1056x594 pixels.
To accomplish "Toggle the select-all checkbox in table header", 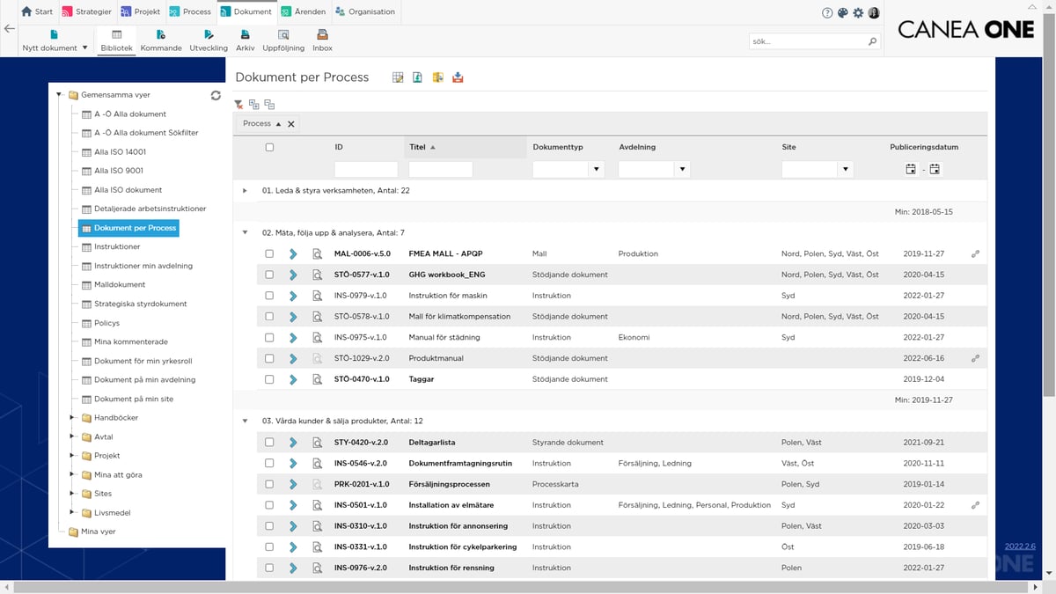I will click(x=269, y=147).
